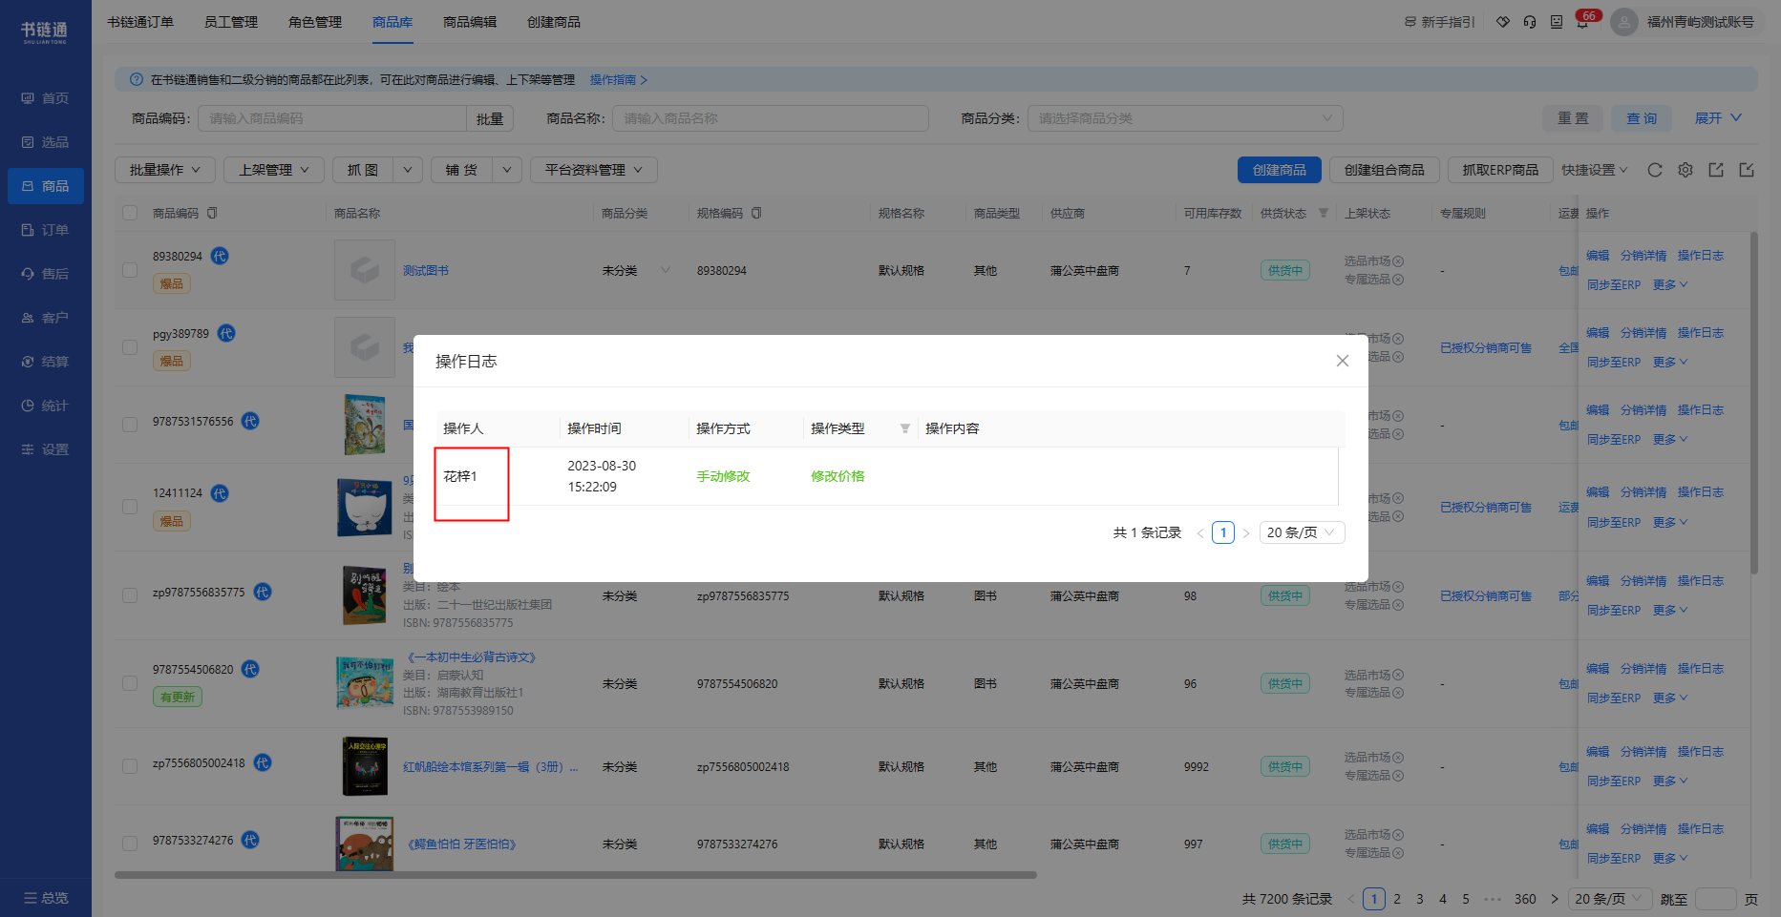
Task: Toggle 总览 menu at sidebar bottom
Action: (x=46, y=898)
